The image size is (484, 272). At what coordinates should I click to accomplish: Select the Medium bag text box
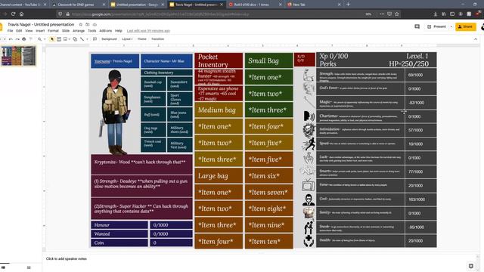[219, 110]
